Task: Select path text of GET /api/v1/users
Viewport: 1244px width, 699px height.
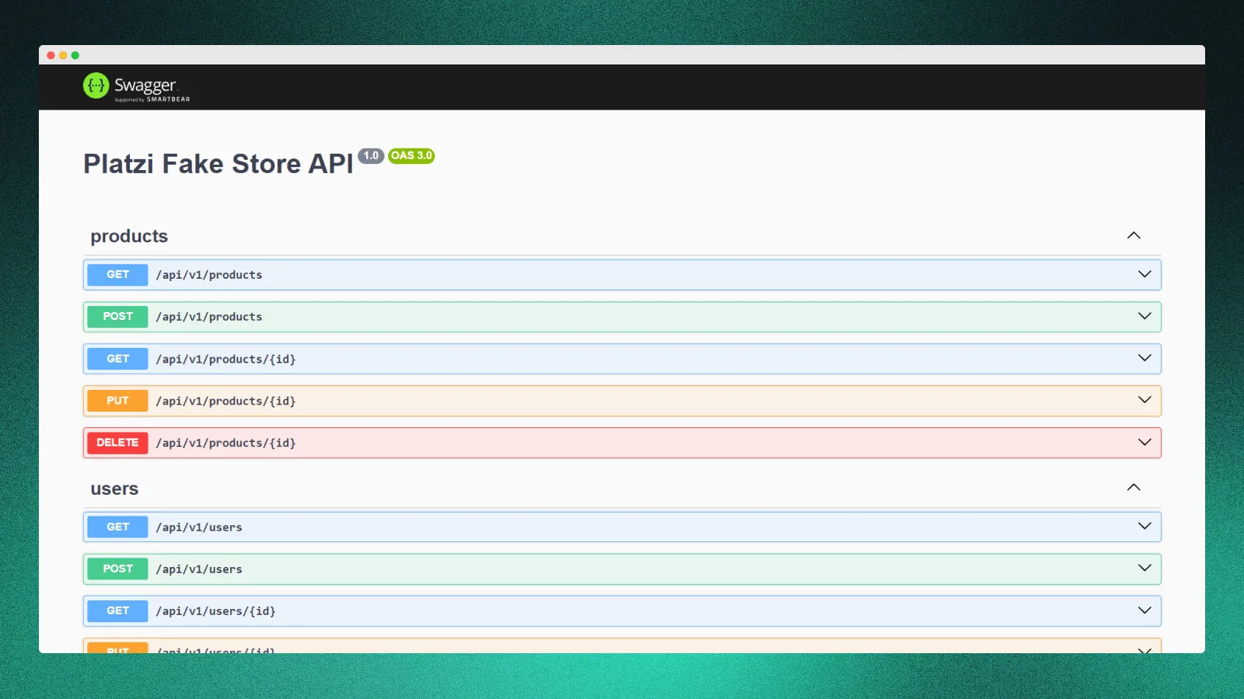Action: click(x=199, y=527)
